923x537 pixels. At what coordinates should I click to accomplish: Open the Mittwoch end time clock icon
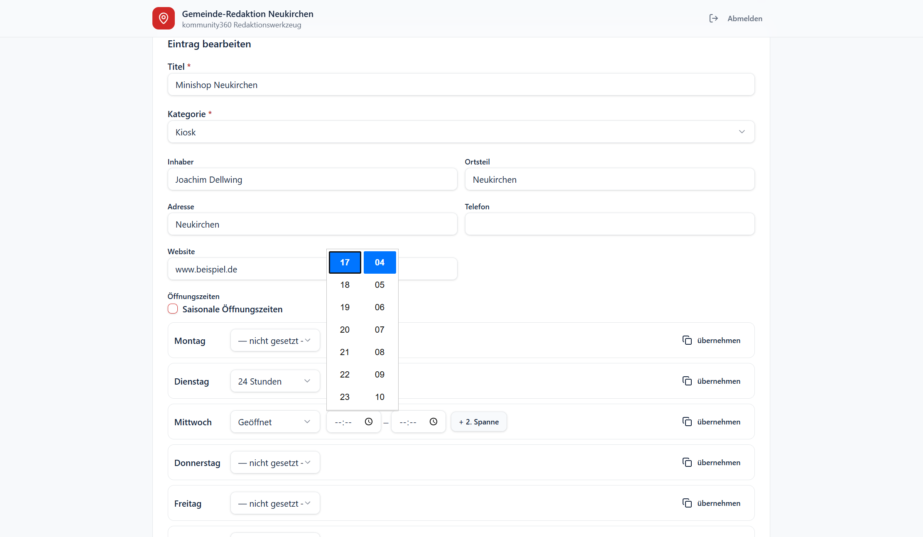pos(433,422)
